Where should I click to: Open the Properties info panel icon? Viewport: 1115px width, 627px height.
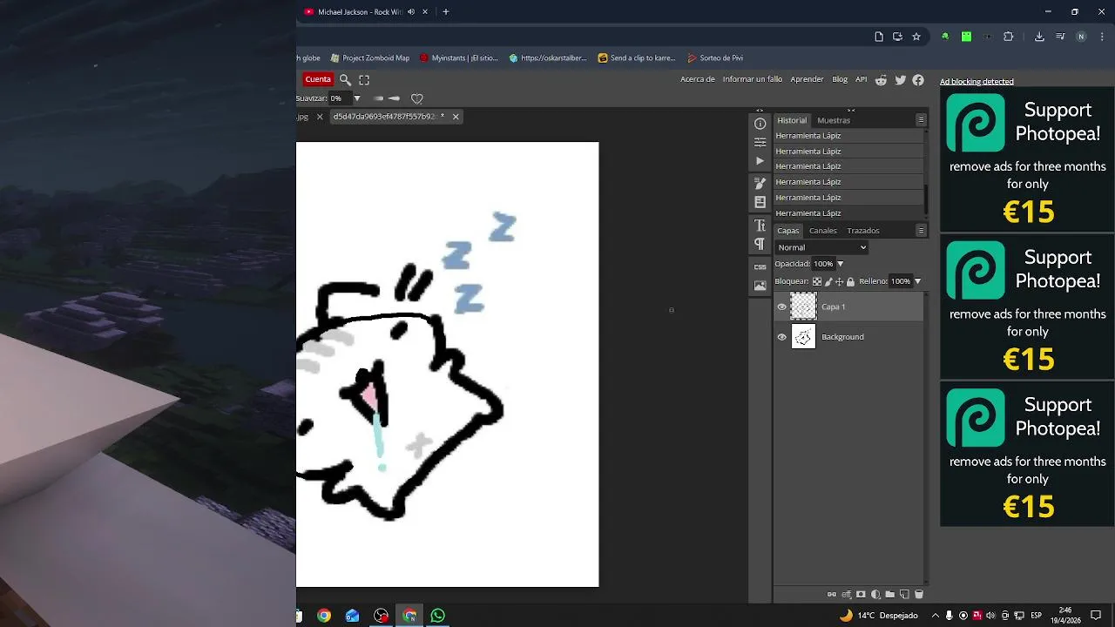[x=760, y=124]
